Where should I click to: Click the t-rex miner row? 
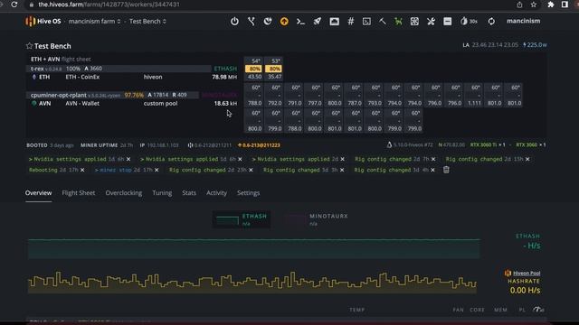(133, 69)
